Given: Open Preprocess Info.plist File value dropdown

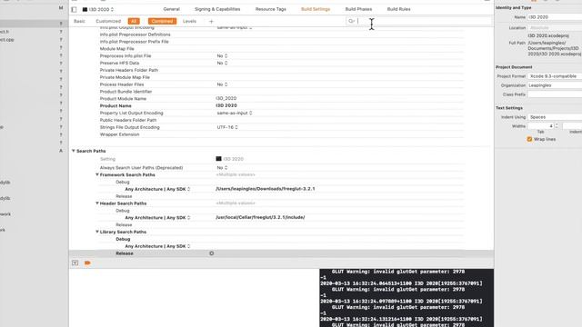Looking at the screenshot, I should (222, 56).
